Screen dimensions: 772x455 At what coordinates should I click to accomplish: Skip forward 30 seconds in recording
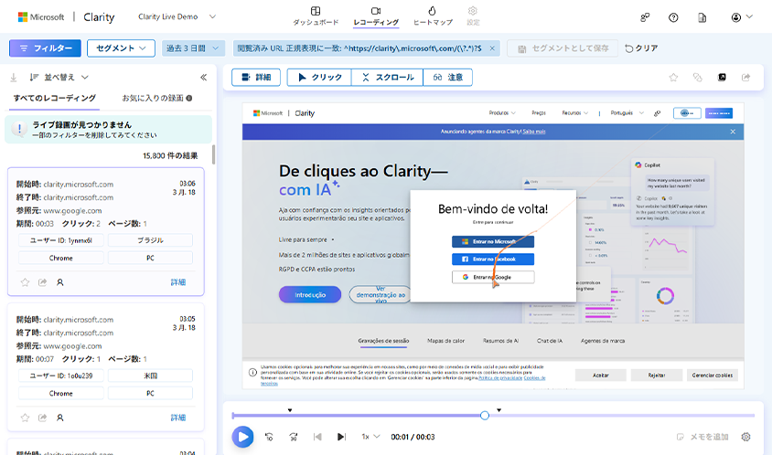pyautogui.click(x=294, y=438)
